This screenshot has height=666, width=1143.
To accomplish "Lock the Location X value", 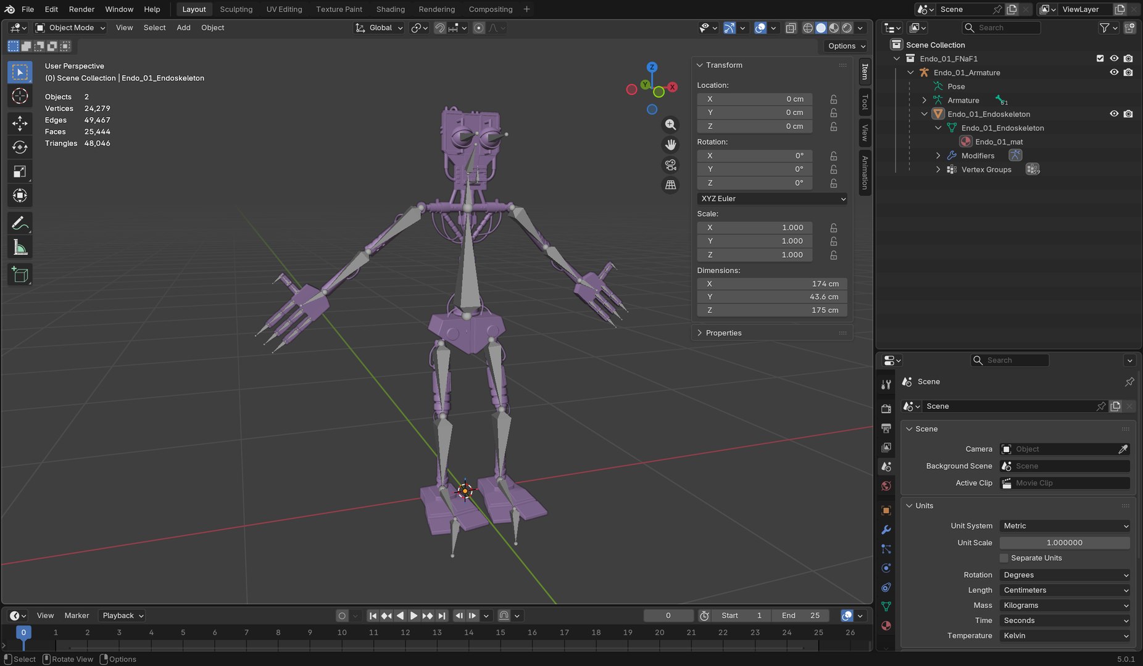I will coord(834,99).
